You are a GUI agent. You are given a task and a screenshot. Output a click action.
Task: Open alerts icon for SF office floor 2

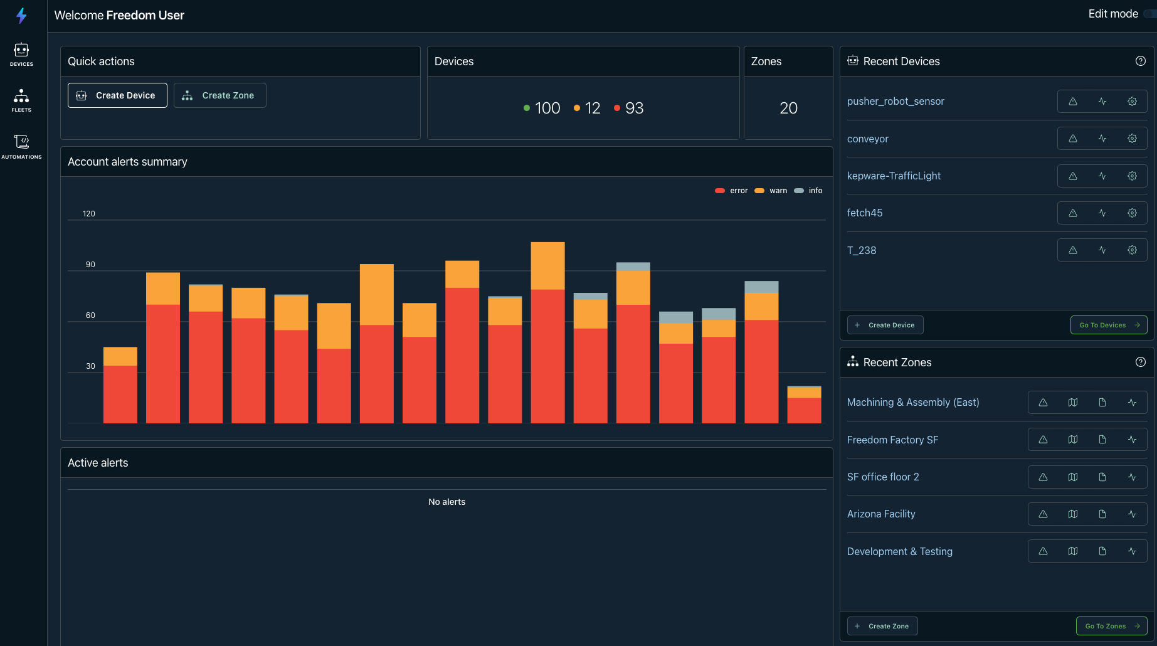pos(1043,477)
